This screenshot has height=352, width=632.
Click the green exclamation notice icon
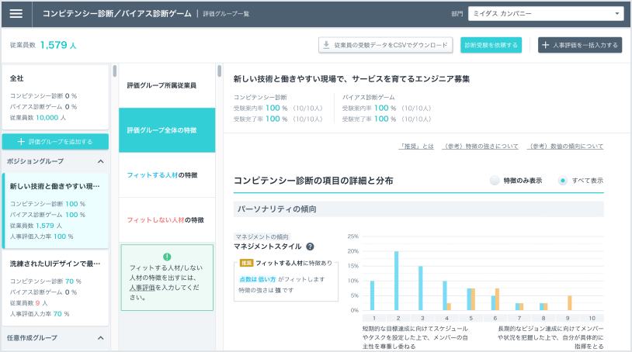[166, 257]
